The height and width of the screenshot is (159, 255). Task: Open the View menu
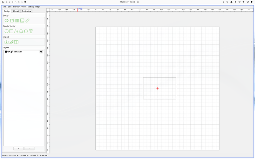(x=24, y=7)
